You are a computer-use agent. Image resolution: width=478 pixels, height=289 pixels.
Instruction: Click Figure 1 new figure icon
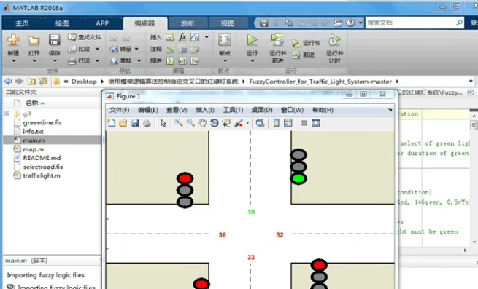coord(112,123)
